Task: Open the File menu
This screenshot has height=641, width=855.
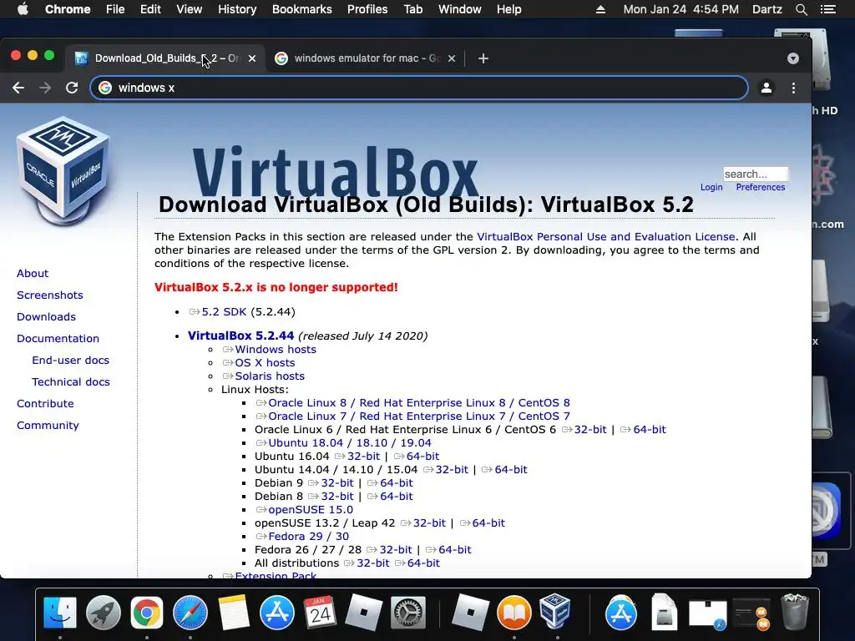Action: (x=115, y=9)
